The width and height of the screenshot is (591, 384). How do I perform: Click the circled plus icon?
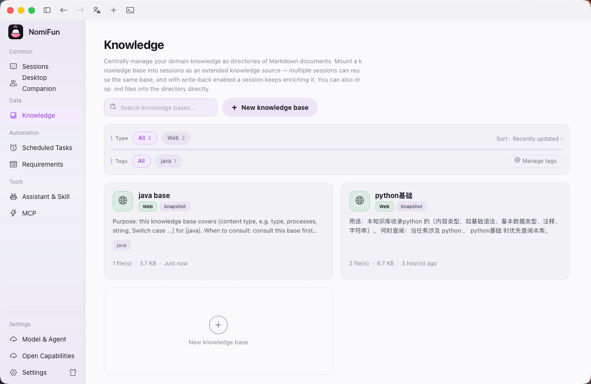coord(218,325)
